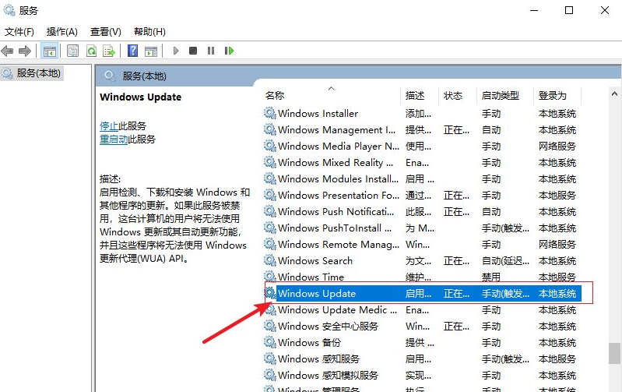Select the Windows Search service row
Screen dimensions: 622x392
(x=422, y=261)
